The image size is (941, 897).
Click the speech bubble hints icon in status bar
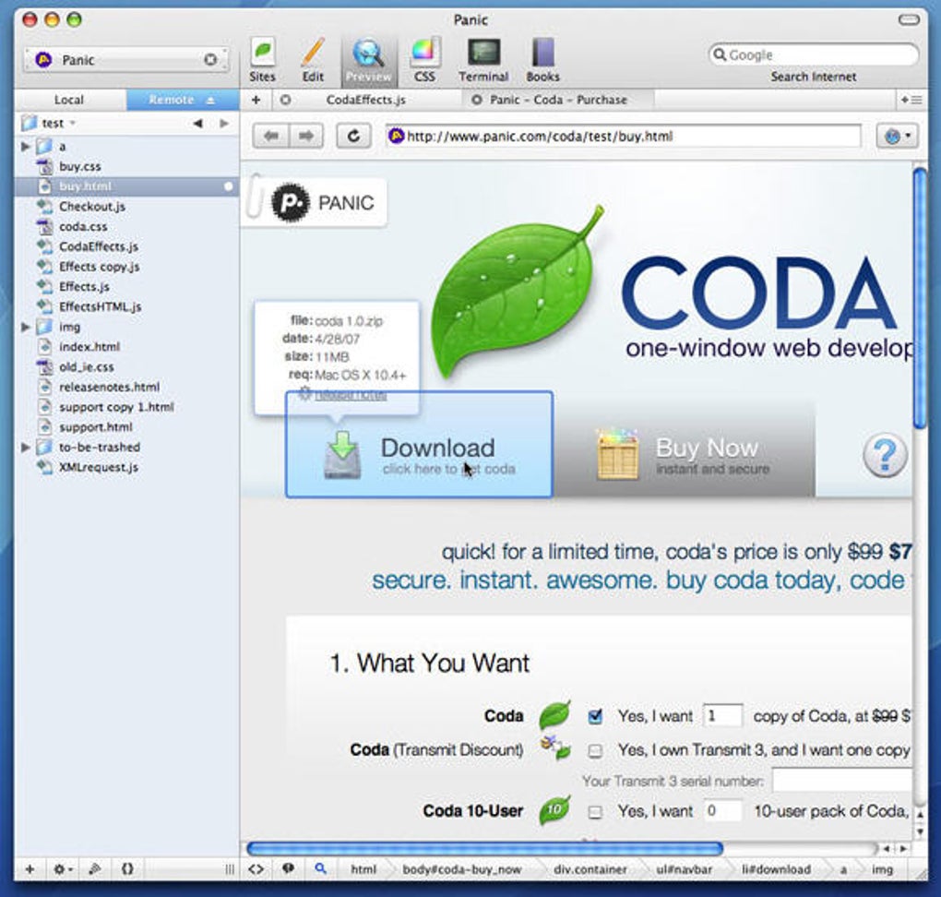coord(288,868)
